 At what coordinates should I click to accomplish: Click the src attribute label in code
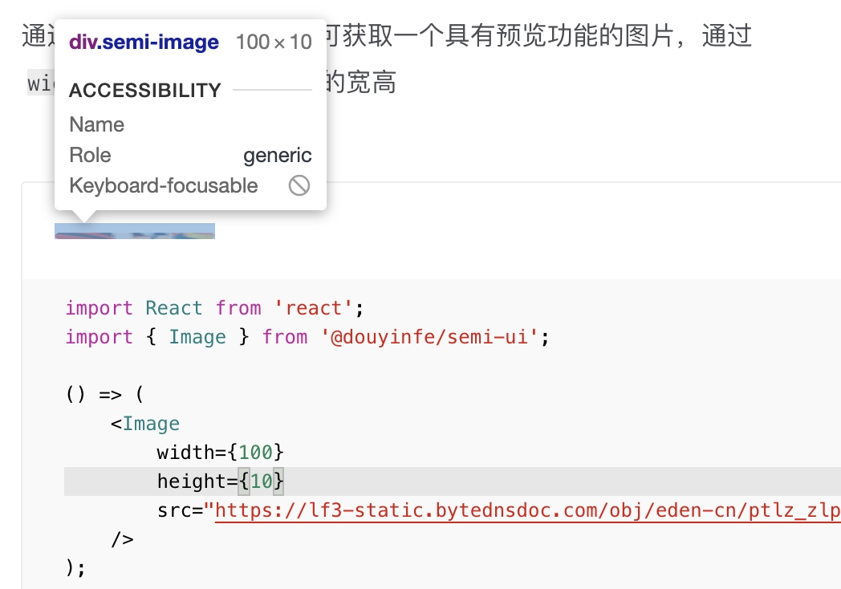click(173, 510)
